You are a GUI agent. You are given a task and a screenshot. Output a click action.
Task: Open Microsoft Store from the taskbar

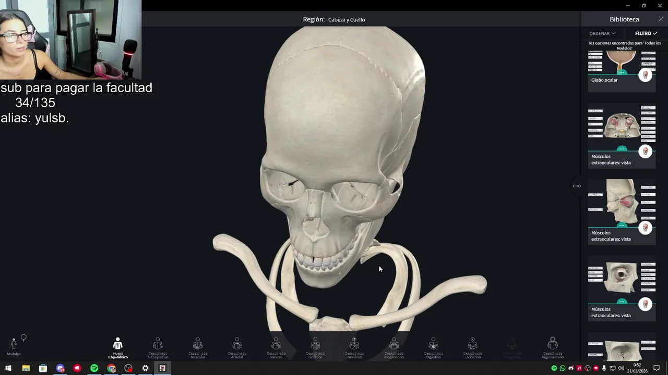click(x=43, y=368)
